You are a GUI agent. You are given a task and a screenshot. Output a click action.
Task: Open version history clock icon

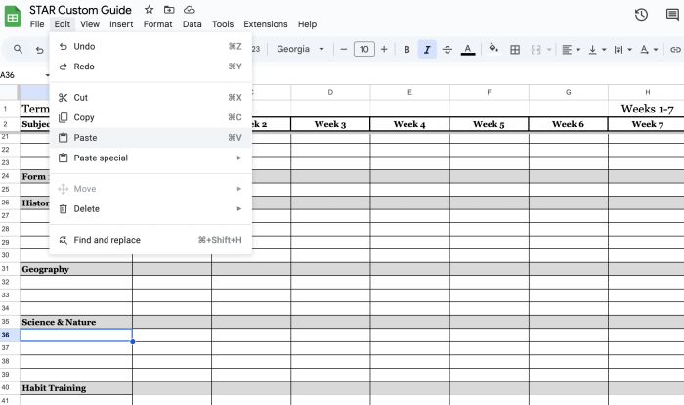641,14
